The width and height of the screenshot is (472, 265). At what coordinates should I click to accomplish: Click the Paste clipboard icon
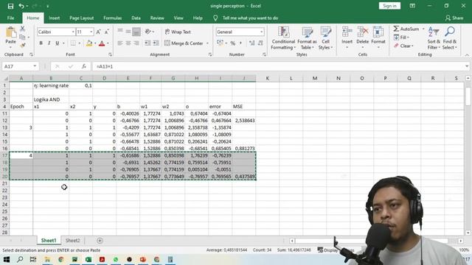[x=11, y=32]
